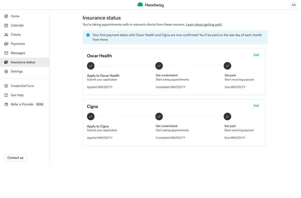Open the AA account avatar
The height and width of the screenshot is (198, 301).
point(294,5)
